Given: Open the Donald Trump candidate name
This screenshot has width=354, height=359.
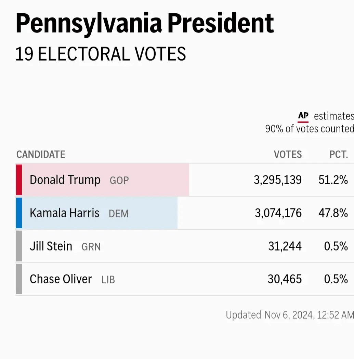Looking at the screenshot, I should pos(65,180).
